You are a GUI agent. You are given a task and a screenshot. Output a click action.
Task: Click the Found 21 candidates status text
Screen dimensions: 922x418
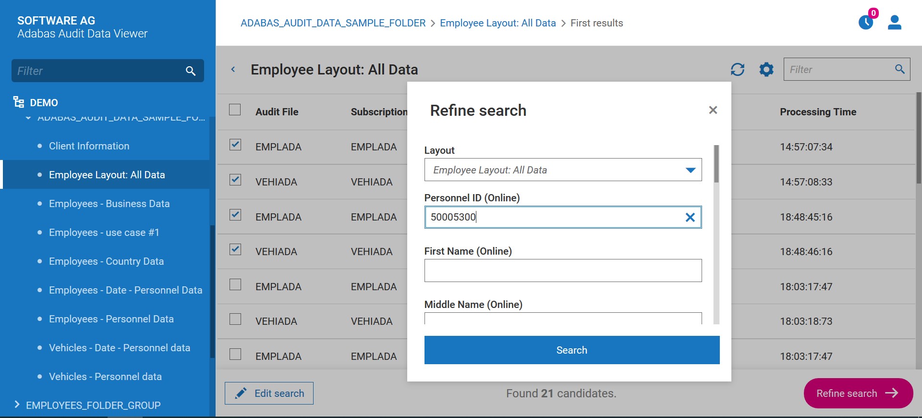click(x=561, y=393)
